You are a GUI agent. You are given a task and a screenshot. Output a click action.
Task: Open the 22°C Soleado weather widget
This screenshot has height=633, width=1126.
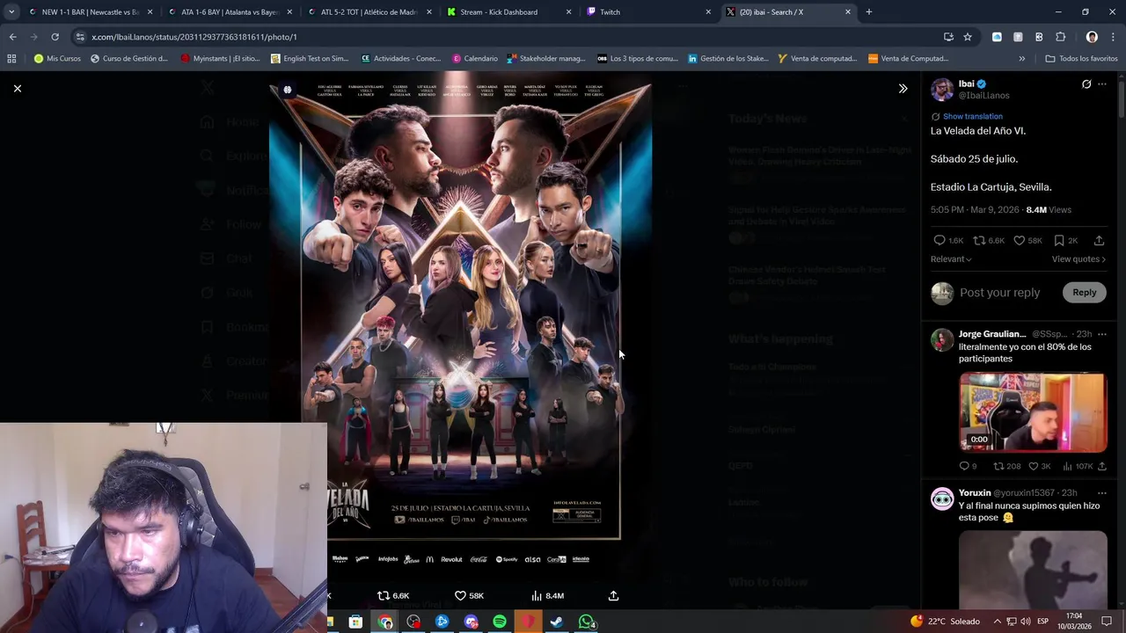945,621
